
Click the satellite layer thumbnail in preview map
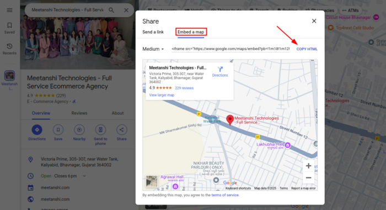click(152, 182)
